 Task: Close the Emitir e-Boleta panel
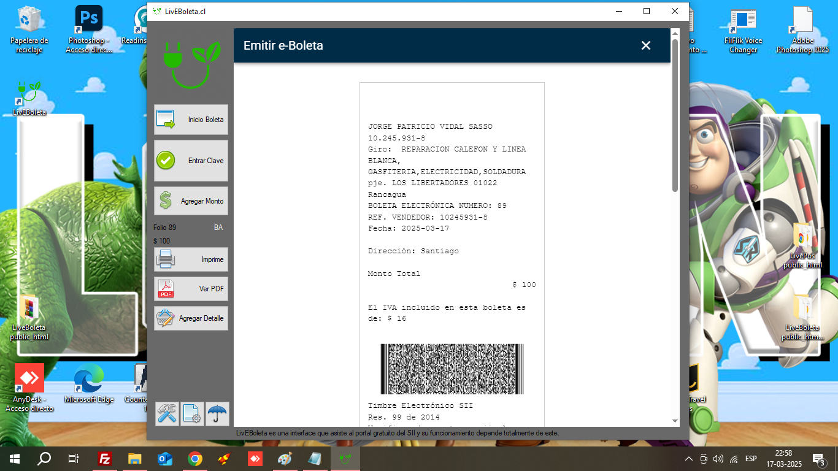645,45
